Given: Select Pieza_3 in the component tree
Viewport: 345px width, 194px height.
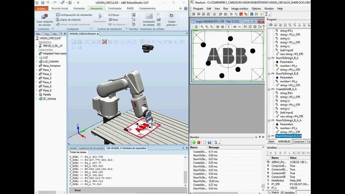Looking at the screenshot, I should point(47,78).
